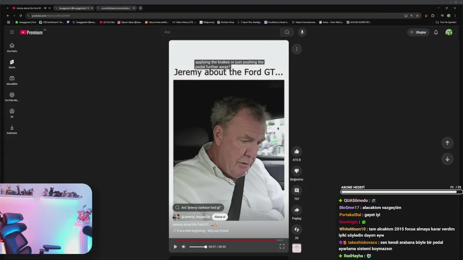463x260 pixels.
Task: Open Shorts in the sidebar
Action: (x=12, y=64)
